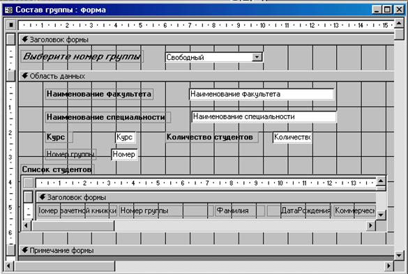Click the form header section selector on vertical ruler
408x274 pixels.
11,40
